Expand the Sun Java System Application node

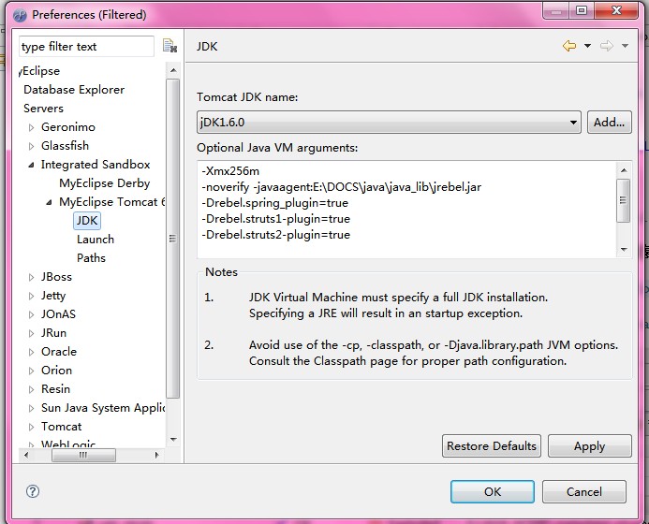[31, 408]
